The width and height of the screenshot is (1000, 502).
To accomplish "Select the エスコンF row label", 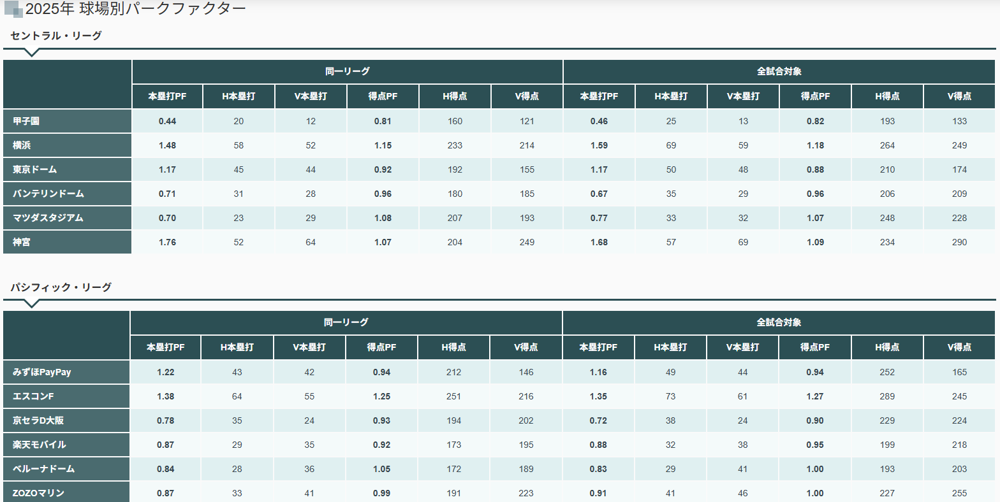I will (33, 396).
